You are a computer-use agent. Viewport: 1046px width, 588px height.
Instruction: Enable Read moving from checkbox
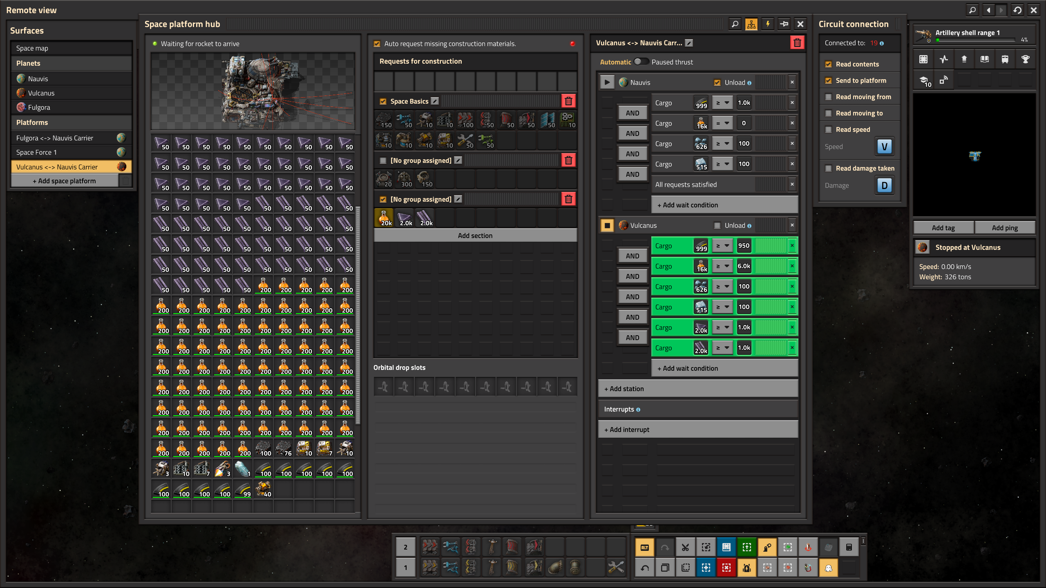829,97
